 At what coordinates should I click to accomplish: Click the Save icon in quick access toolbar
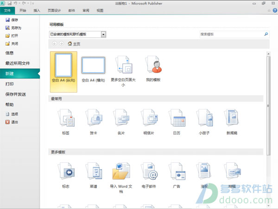9,3
